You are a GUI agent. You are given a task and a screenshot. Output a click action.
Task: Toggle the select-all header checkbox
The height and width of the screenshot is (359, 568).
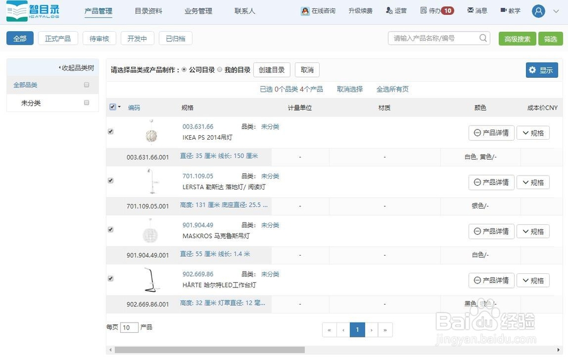tap(112, 107)
